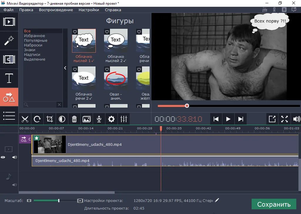This screenshot has height=214, width=301.
Task: Open the Справка menu
Action: 113,10
